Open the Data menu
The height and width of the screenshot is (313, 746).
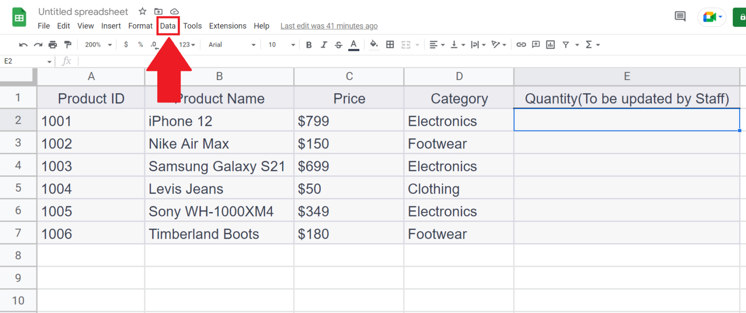coord(168,26)
